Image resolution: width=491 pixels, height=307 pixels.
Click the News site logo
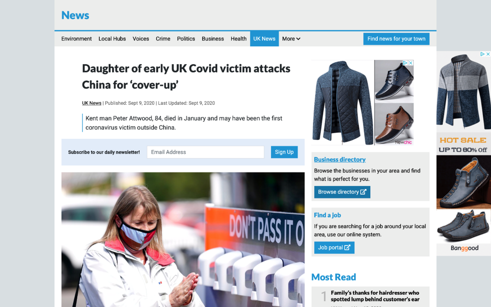click(75, 15)
